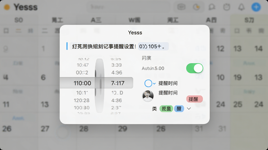This screenshot has width=268, height=150.
Task: Click the orange dot app icon
Action: 7,7
